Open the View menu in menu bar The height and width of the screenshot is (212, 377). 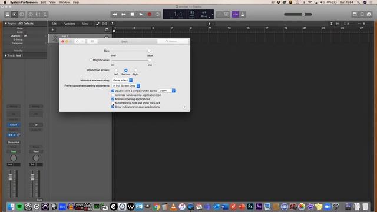click(x=52, y=2)
